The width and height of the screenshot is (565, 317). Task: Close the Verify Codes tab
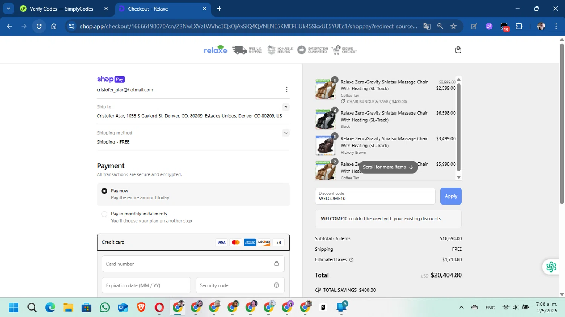tap(106, 9)
